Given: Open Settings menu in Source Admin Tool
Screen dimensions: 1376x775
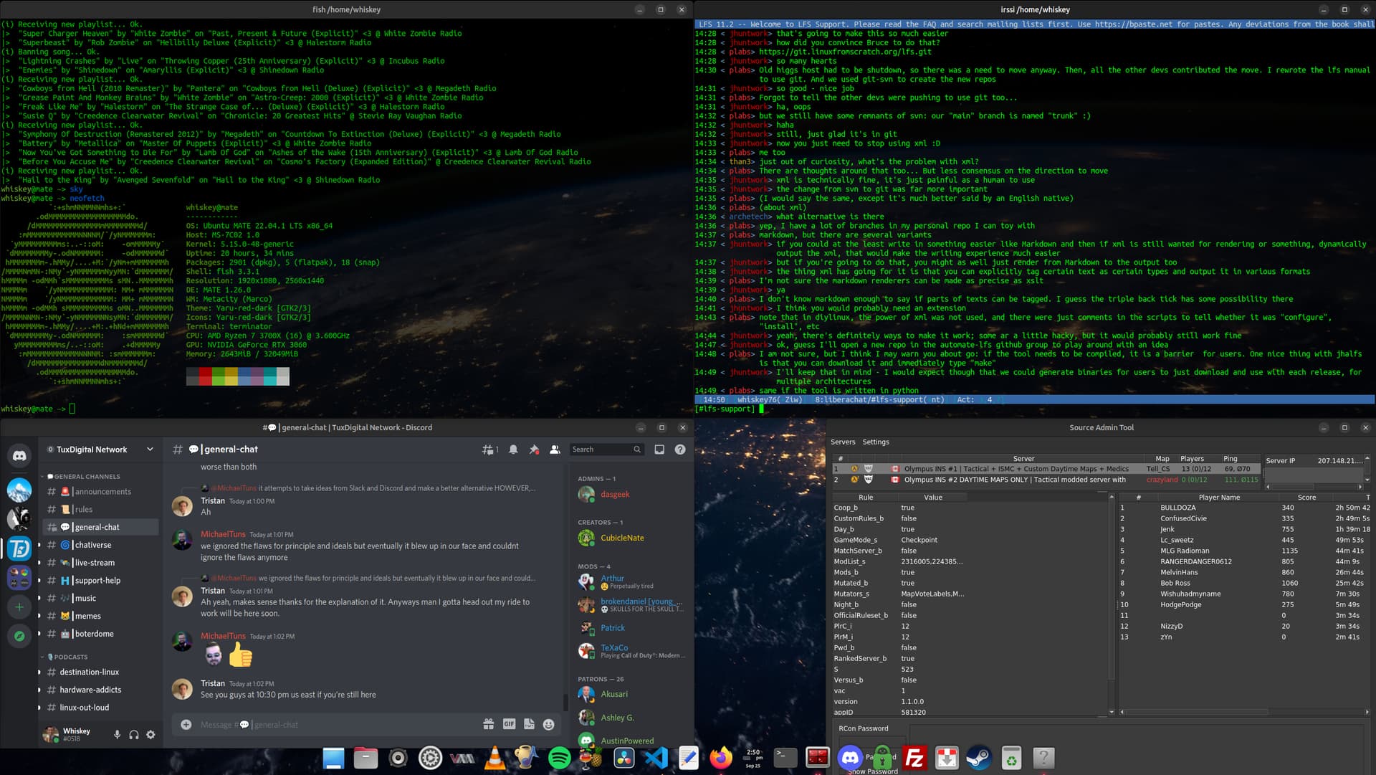Looking at the screenshot, I should 876,442.
